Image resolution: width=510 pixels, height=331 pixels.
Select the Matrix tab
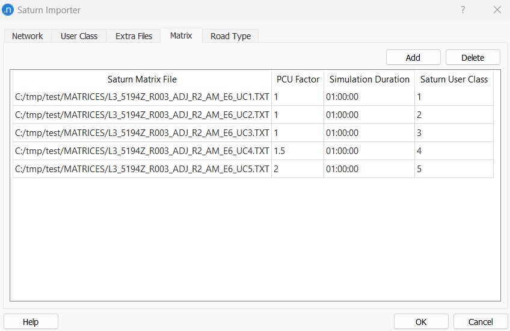click(181, 36)
